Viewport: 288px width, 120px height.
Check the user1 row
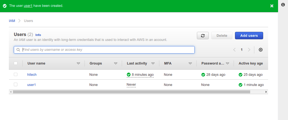point(16,84)
